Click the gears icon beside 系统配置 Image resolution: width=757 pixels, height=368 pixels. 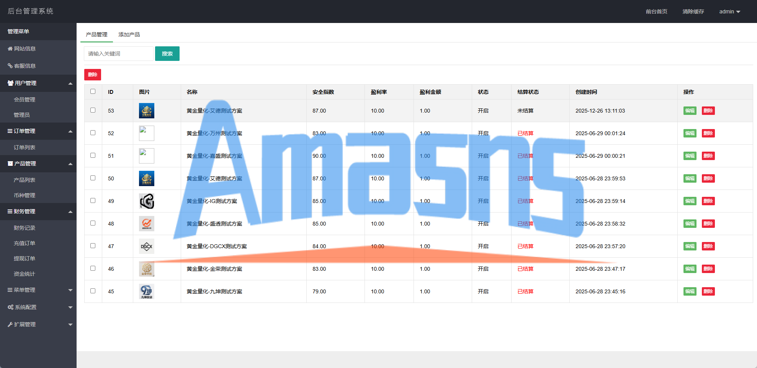11,307
